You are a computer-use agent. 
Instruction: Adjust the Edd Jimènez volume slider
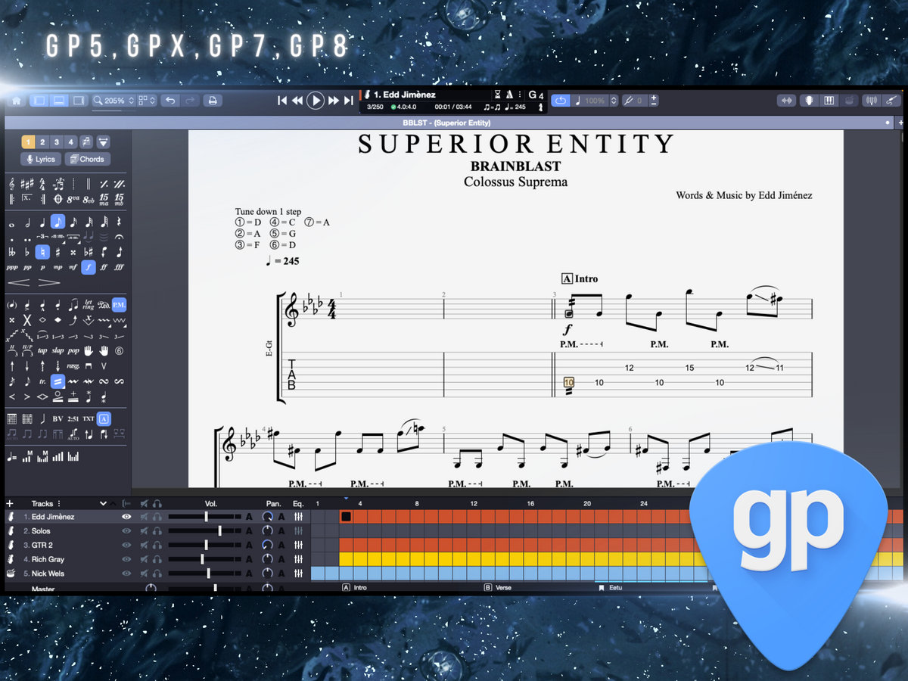(207, 516)
